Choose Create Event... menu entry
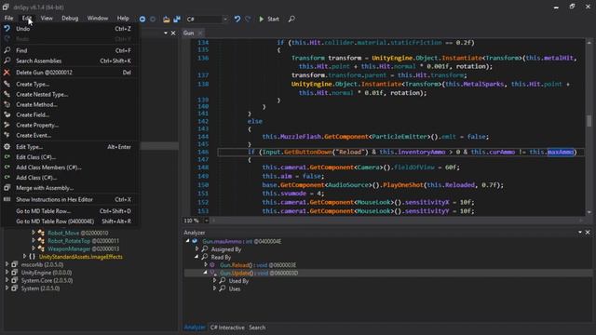596x335 pixels. (x=69, y=136)
